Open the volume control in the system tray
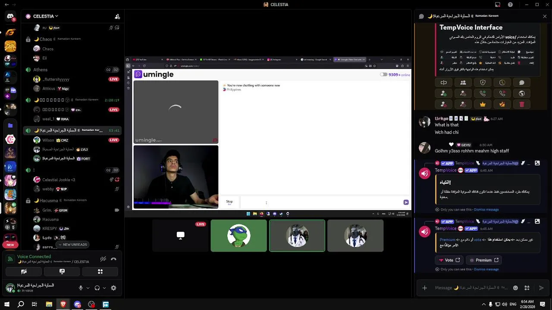The width and height of the screenshot is (552, 310). pyautogui.click(x=504, y=304)
